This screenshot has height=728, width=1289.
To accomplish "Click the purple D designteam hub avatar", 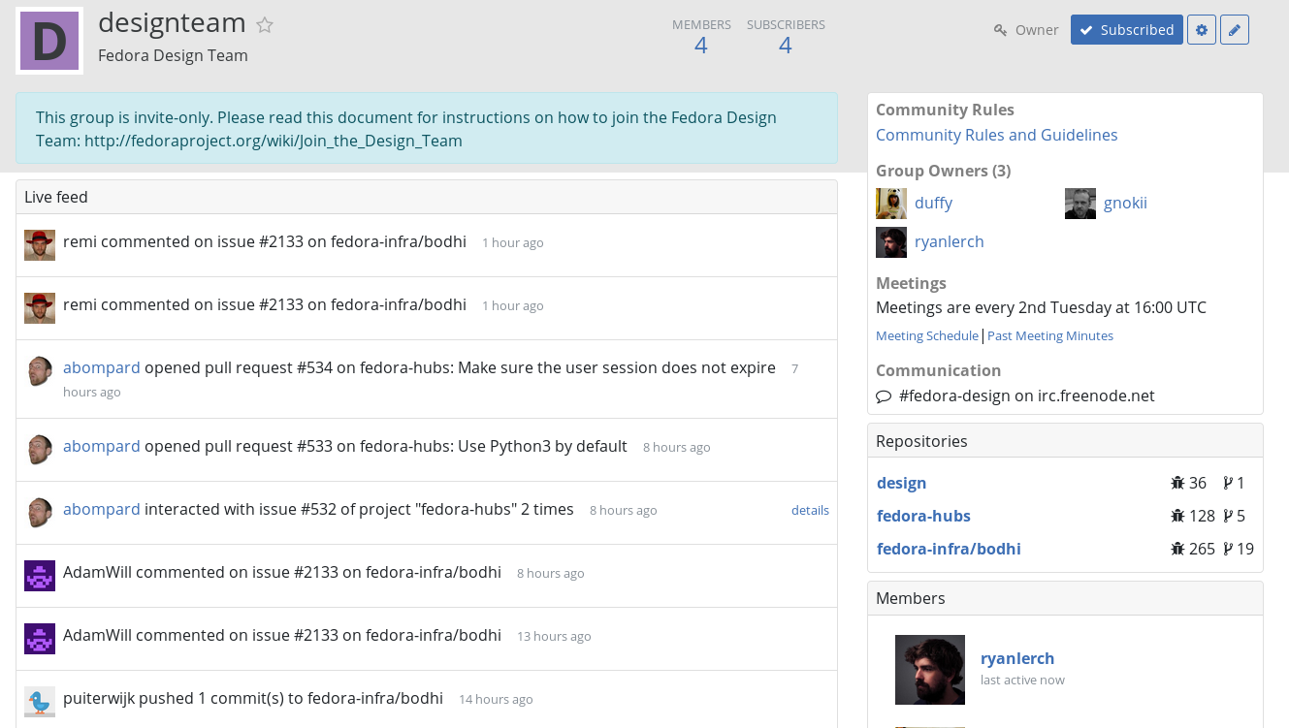I will point(49,41).
